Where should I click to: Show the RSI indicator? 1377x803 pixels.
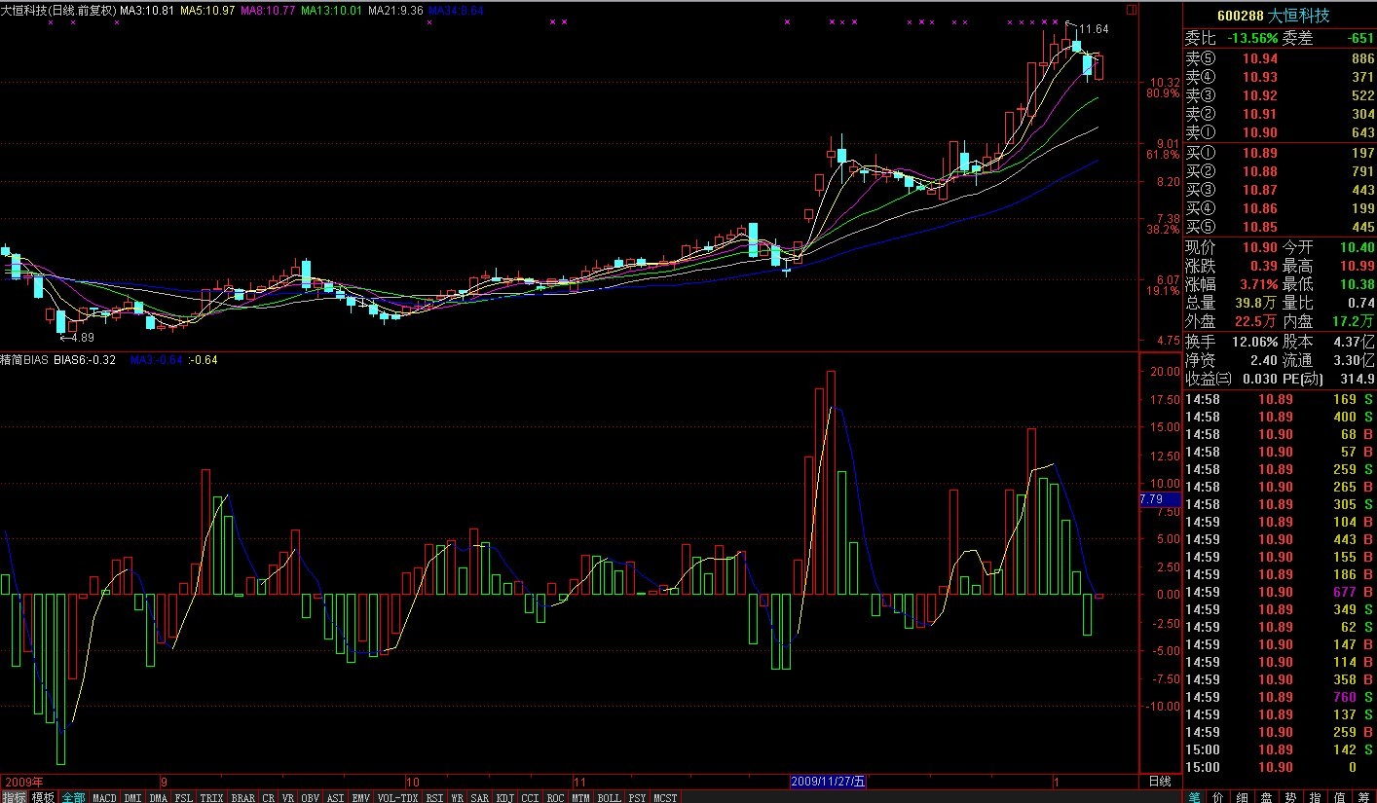(433, 797)
